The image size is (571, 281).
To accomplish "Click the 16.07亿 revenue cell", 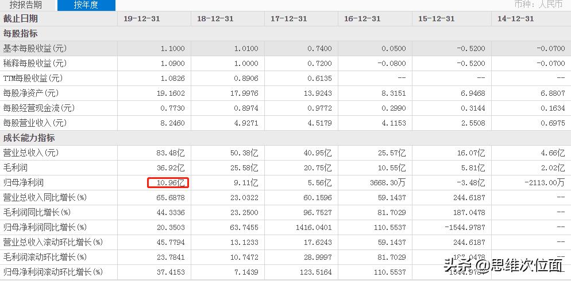I will pyautogui.click(x=470, y=153).
